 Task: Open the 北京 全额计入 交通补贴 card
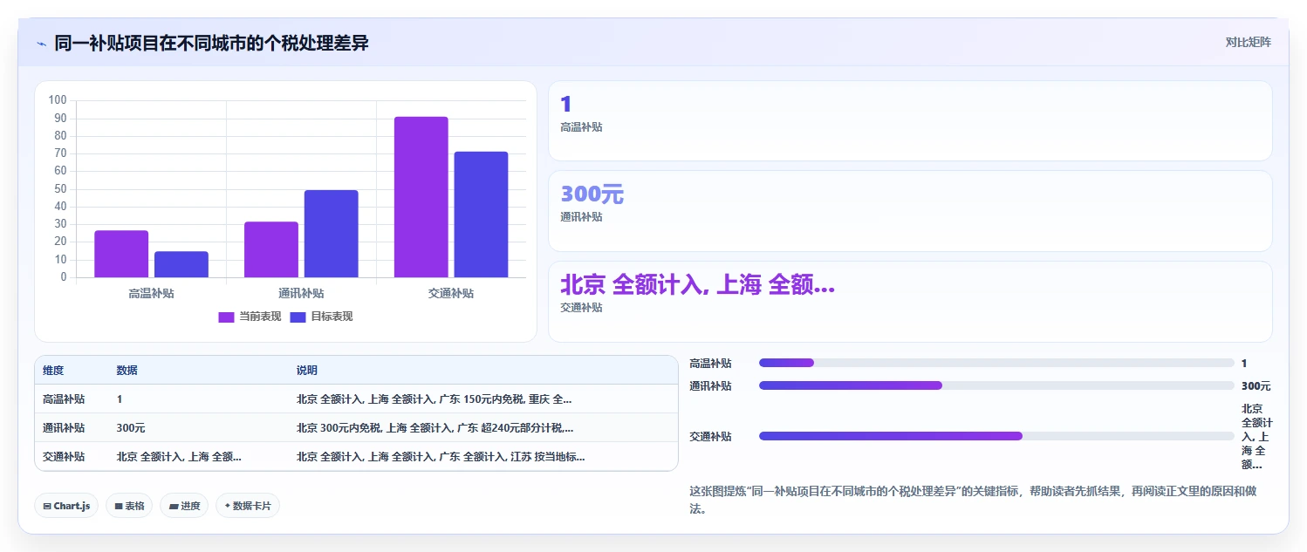point(910,302)
